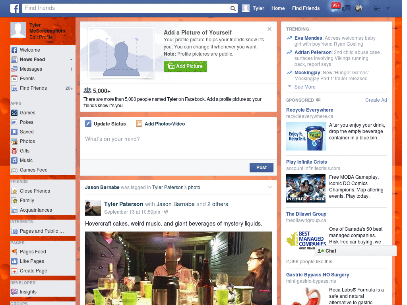This screenshot has width=407, height=305.
Task: Open Home in the top bar
Action: click(x=278, y=8)
